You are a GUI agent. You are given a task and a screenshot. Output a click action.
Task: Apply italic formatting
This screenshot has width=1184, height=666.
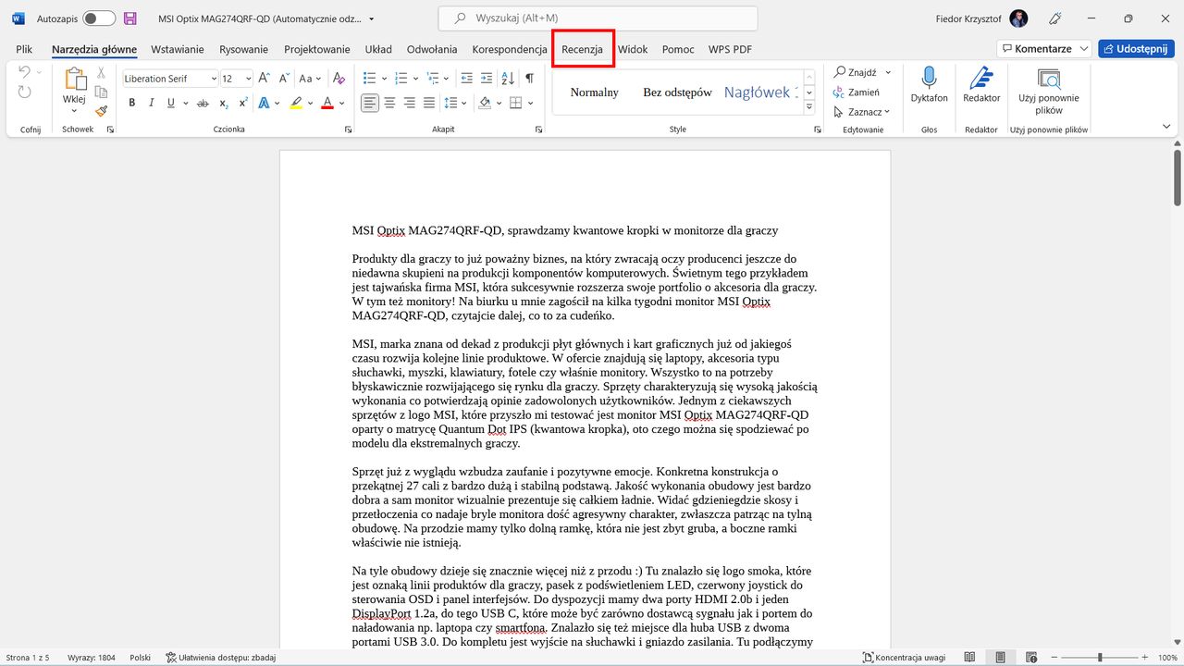pos(152,103)
